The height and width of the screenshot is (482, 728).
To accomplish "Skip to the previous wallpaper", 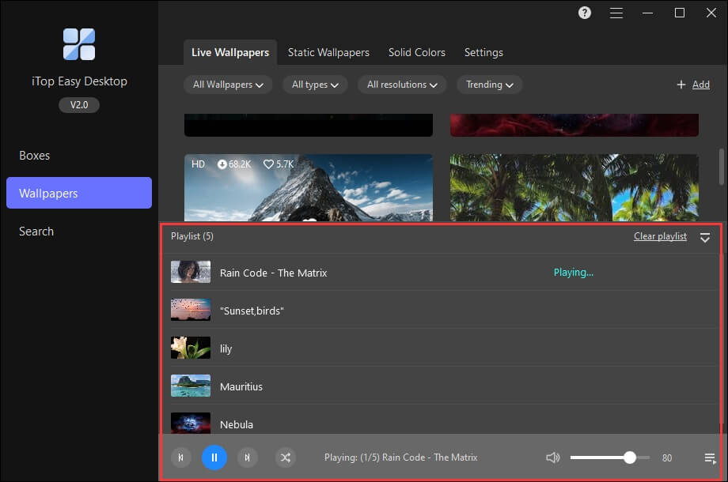I will 181,458.
